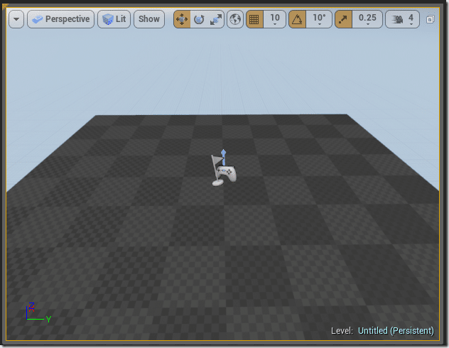Toggle rotation snapping icon
This screenshot has width=449, height=348.
(297, 19)
